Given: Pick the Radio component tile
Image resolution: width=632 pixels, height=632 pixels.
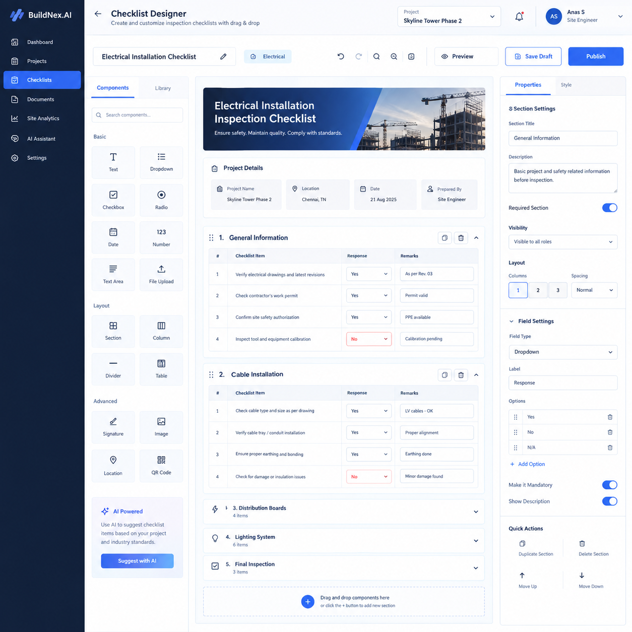Looking at the screenshot, I should tap(161, 200).
